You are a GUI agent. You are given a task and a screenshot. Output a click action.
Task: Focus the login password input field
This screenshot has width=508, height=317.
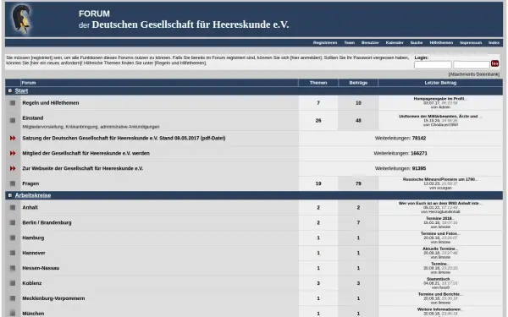coord(472,65)
